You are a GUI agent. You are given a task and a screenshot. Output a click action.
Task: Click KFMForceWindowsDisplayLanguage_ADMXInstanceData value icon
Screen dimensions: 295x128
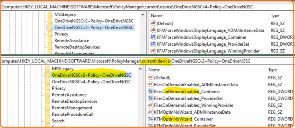click(153, 30)
